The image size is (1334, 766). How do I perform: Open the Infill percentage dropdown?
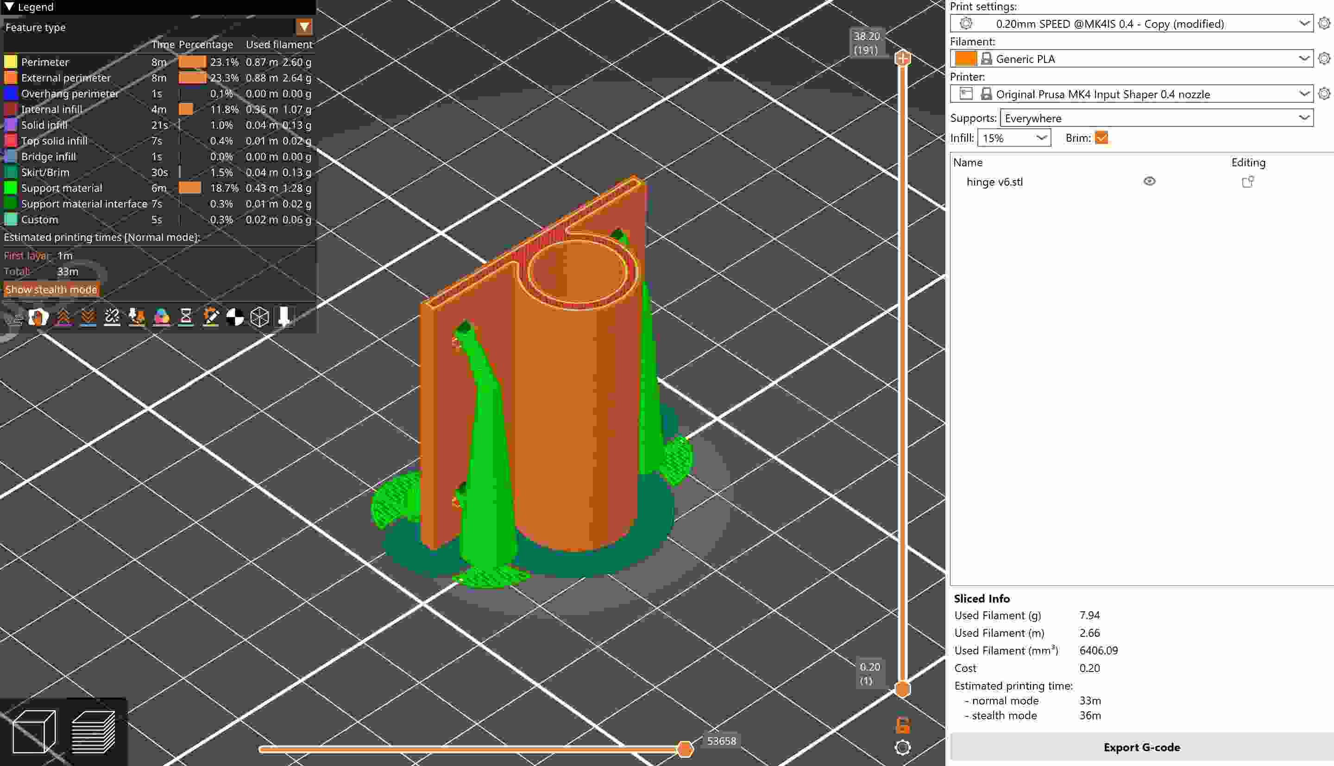1013,138
